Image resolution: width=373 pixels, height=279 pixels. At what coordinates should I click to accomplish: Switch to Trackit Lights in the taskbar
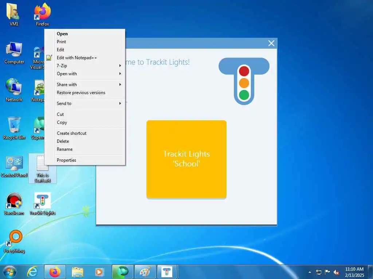tap(168, 272)
